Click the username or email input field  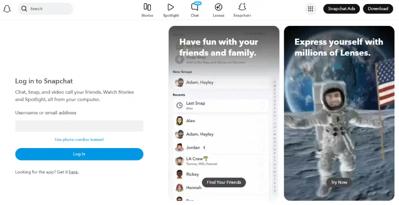[79, 126]
